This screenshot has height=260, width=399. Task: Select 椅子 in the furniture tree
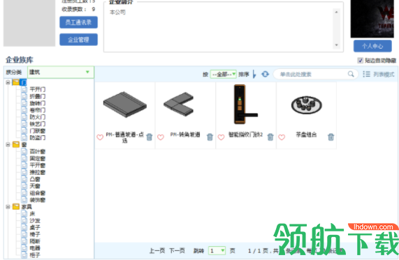35,234
